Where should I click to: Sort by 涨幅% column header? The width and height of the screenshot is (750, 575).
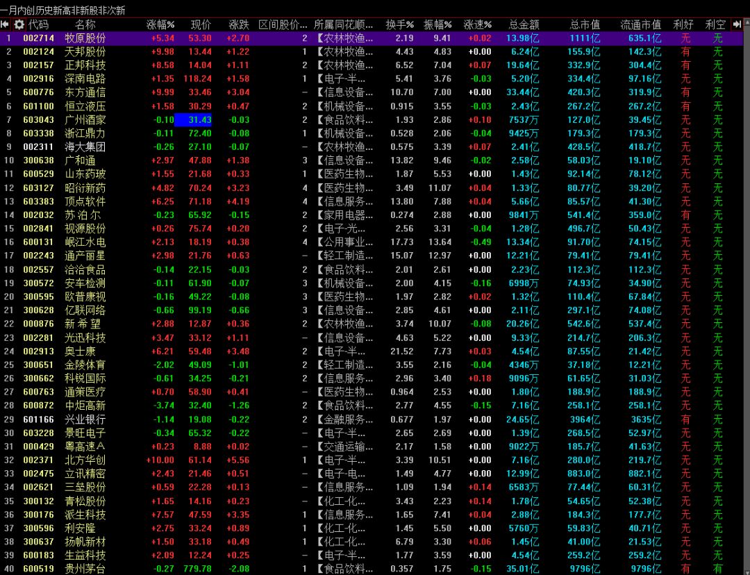[160, 24]
